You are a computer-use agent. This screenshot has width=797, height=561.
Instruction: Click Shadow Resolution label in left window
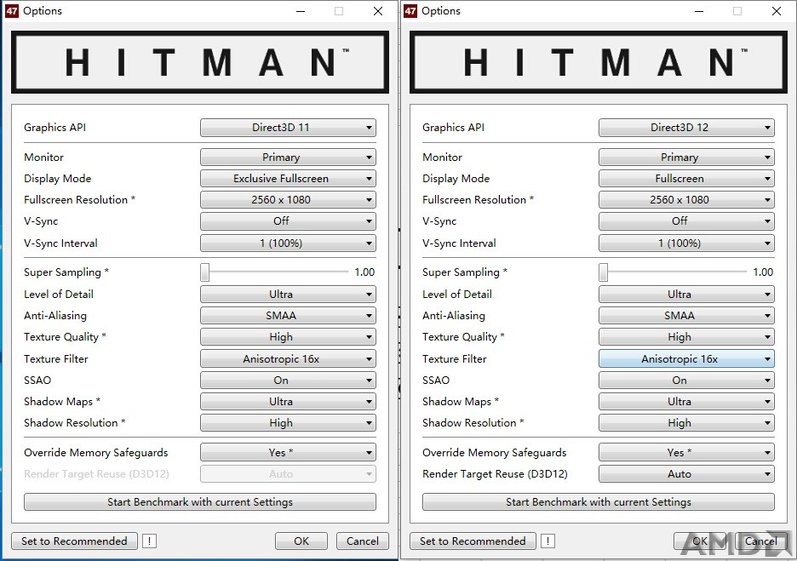click(x=74, y=423)
